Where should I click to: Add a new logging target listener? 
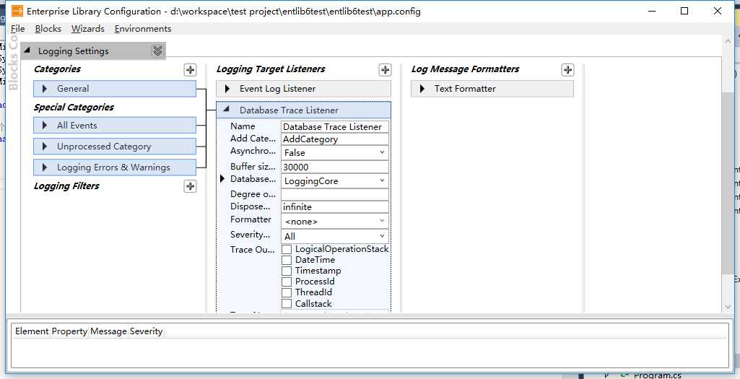385,70
